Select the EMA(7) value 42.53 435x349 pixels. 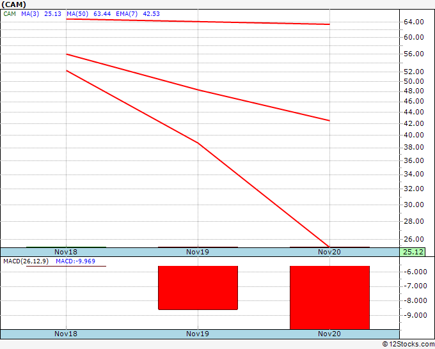(151, 14)
